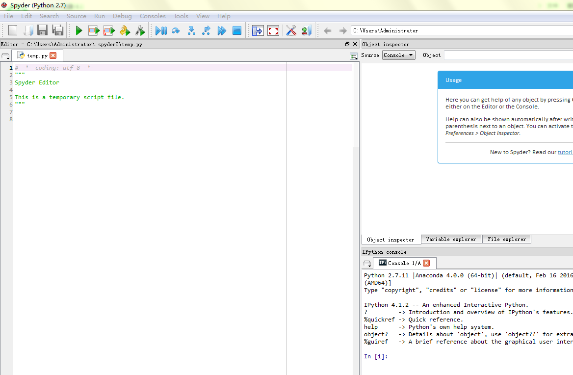Start debugging with play-pause icon
Screen dimensions: 573x375
[x=161, y=30]
